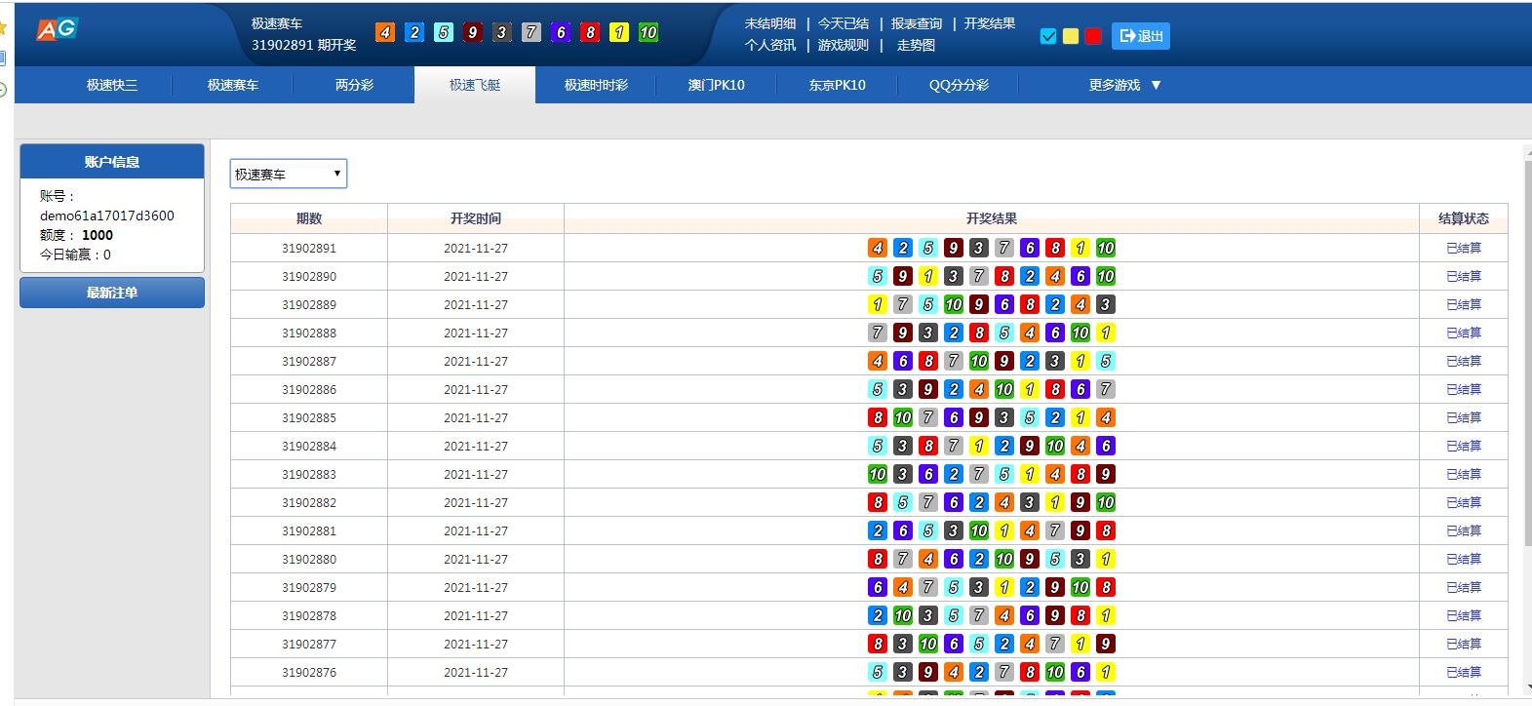Click the cyan number 5 ball in header
This screenshot has width=1532, height=706.
click(444, 32)
